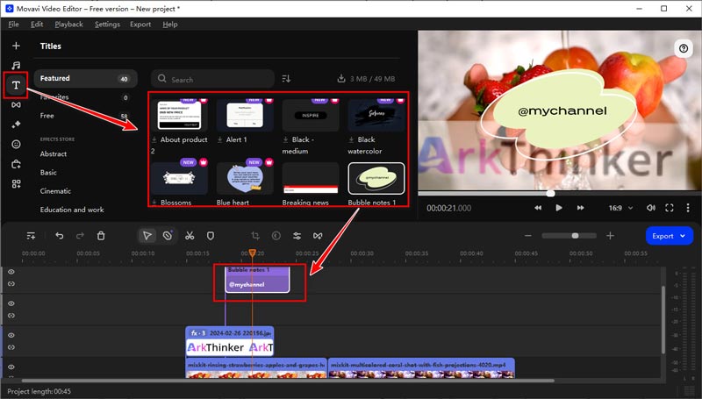
Task: Open the Cinematic titles category
Action: pos(55,191)
